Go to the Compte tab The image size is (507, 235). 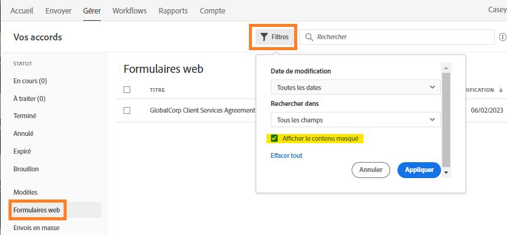point(212,10)
